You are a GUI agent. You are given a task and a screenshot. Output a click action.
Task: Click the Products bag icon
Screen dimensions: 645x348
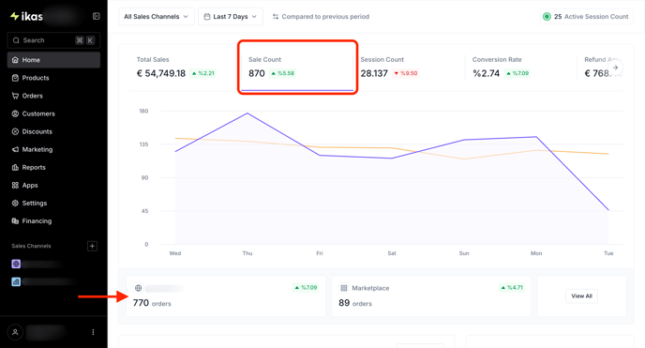15,78
